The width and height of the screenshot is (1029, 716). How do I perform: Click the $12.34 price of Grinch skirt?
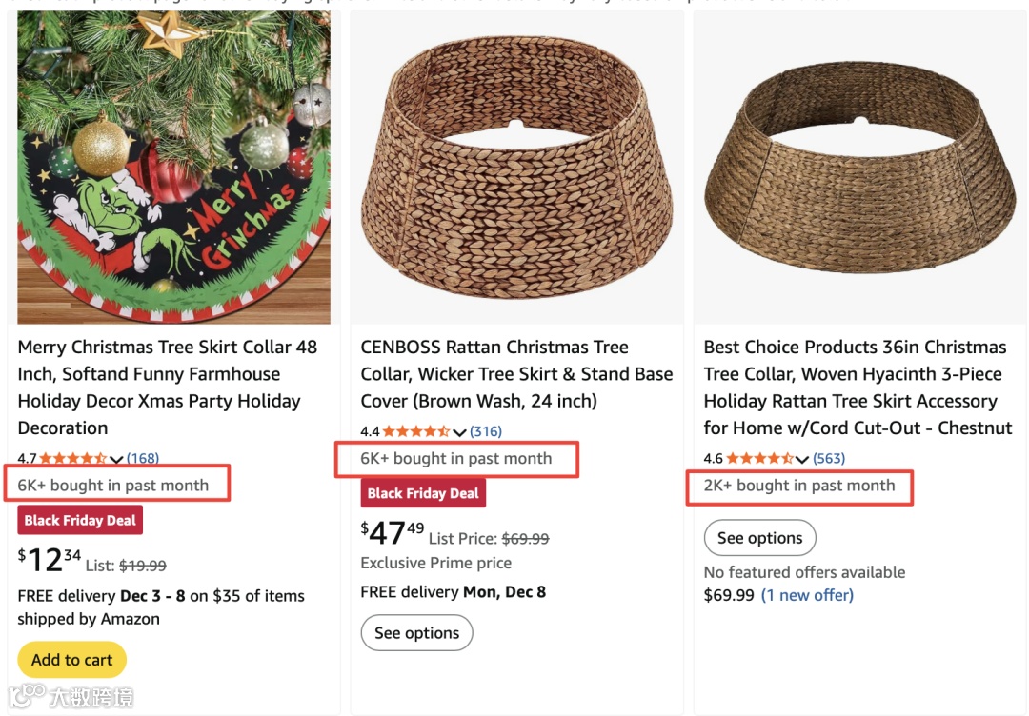pyautogui.click(x=49, y=560)
